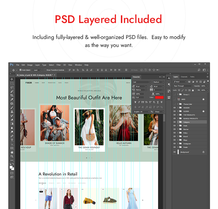The image size is (218, 209).
Task: Apply Faux Bold in Character panel
Action: click(135, 102)
